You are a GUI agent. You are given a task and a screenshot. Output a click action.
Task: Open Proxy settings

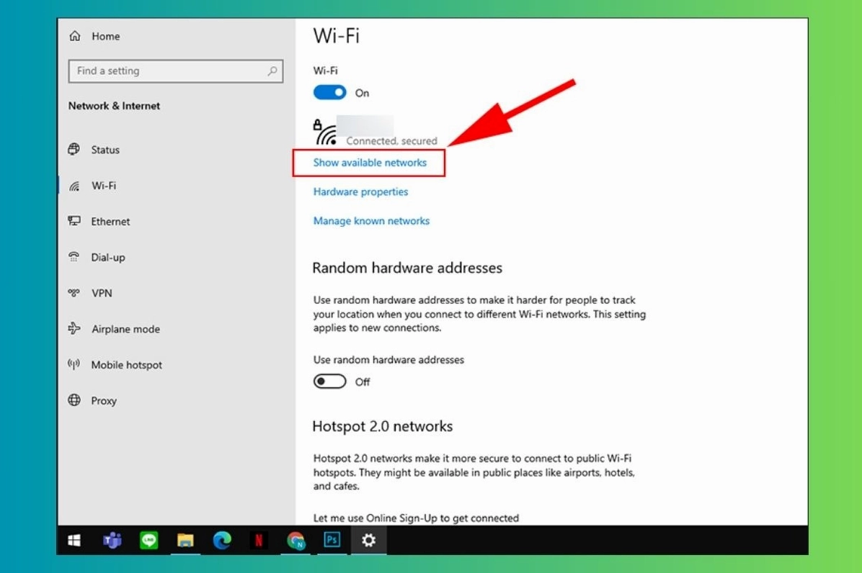point(103,401)
